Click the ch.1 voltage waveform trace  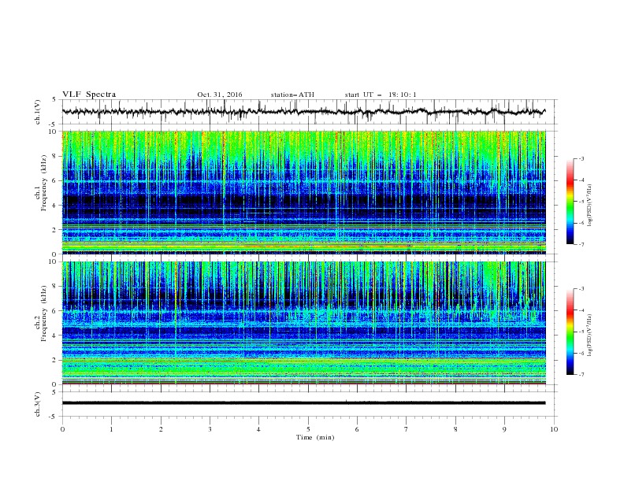coord(303,112)
